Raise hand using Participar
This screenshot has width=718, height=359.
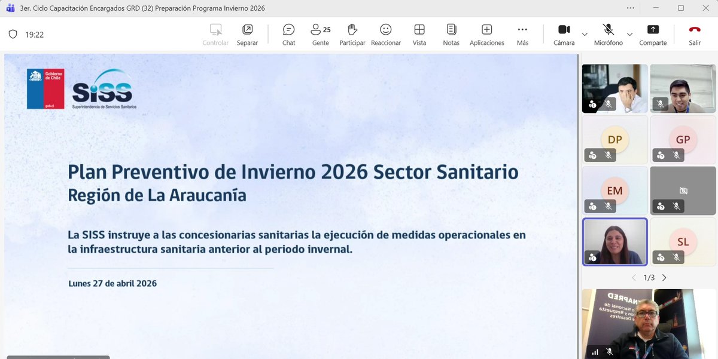(x=352, y=34)
